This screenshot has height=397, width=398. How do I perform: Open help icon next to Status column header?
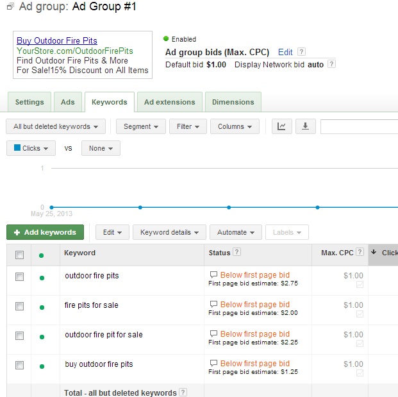tap(237, 252)
